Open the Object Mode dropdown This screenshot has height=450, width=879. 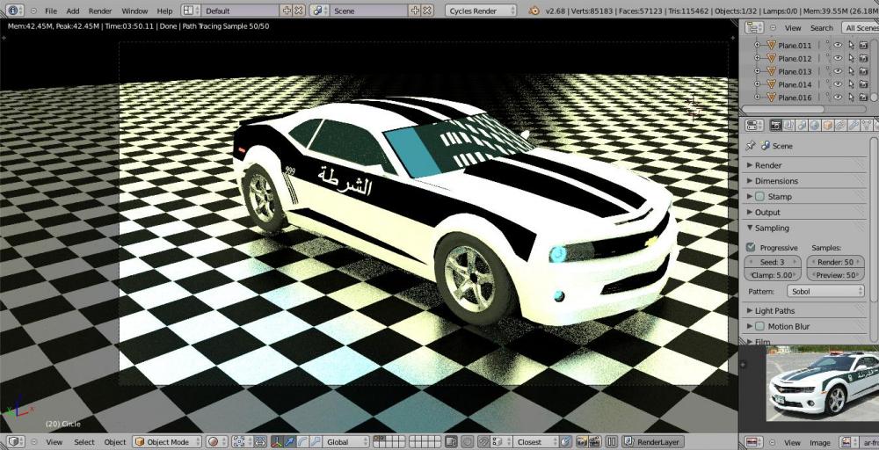pos(168,441)
